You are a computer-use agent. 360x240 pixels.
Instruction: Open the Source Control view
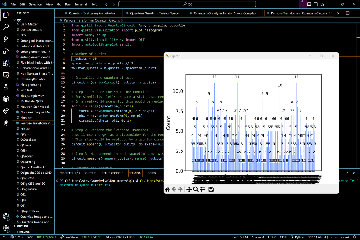pyautogui.click(x=6, y=39)
